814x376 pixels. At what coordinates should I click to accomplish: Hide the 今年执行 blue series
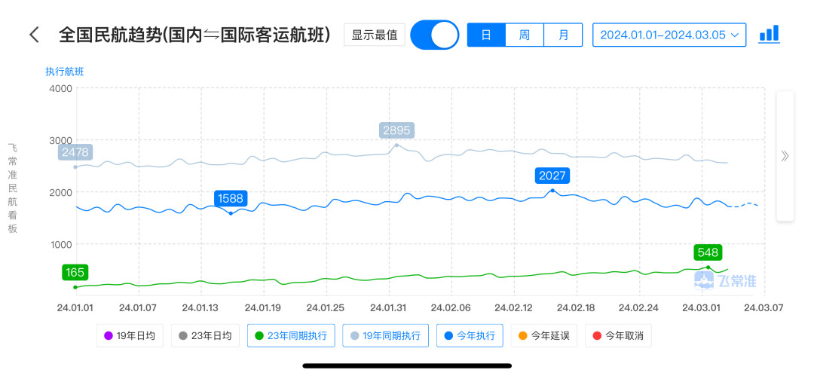470,336
